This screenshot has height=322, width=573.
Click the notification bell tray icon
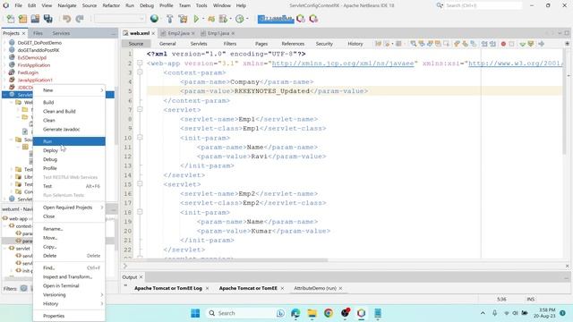563,313
